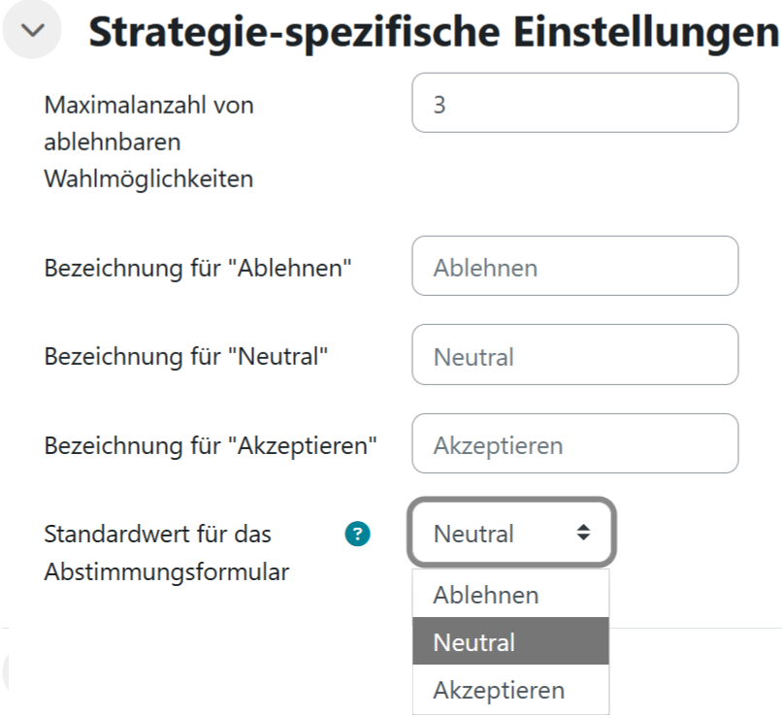Collapse the Strategie-spezifische Einstellungen section chevron

click(x=32, y=31)
